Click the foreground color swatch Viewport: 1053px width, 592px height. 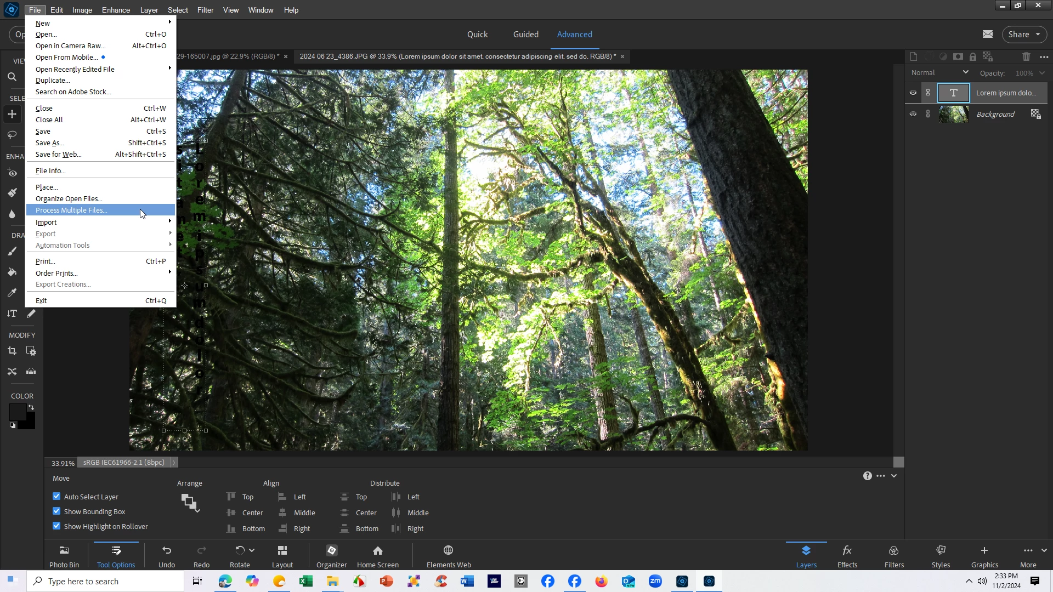click(17, 412)
